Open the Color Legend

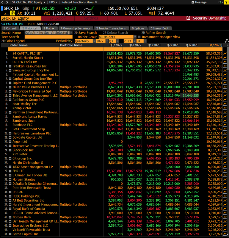(13, 41)
